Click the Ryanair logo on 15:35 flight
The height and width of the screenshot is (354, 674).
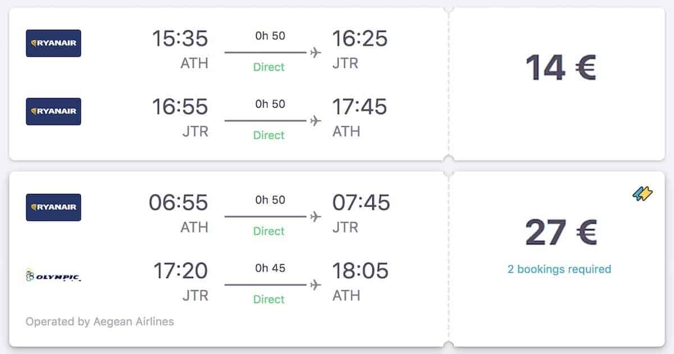pyautogui.click(x=53, y=43)
